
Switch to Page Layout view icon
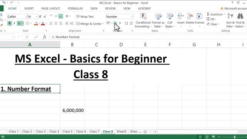[x=207, y=137]
